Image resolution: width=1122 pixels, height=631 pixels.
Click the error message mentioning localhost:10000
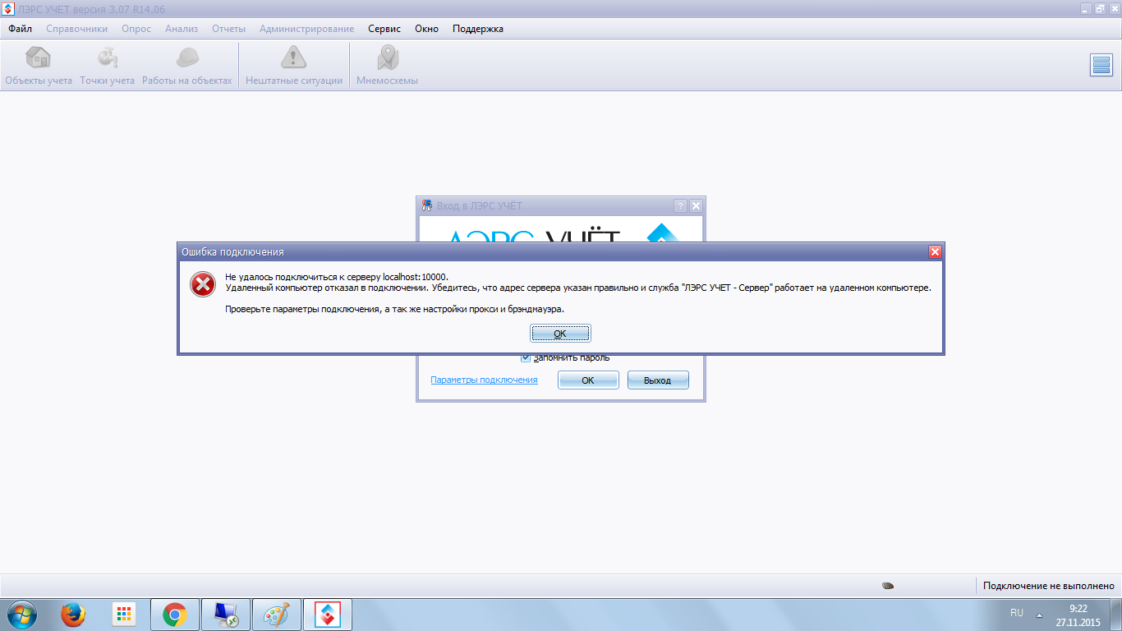click(x=337, y=277)
